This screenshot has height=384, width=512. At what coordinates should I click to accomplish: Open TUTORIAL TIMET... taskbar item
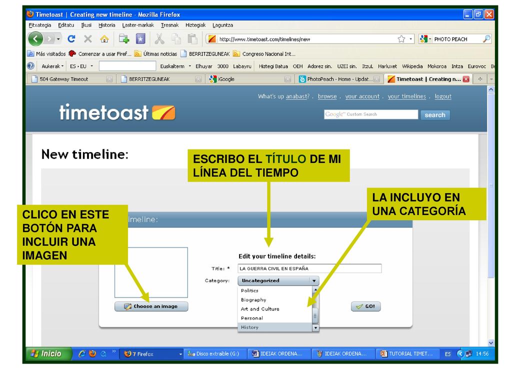pos(407,353)
